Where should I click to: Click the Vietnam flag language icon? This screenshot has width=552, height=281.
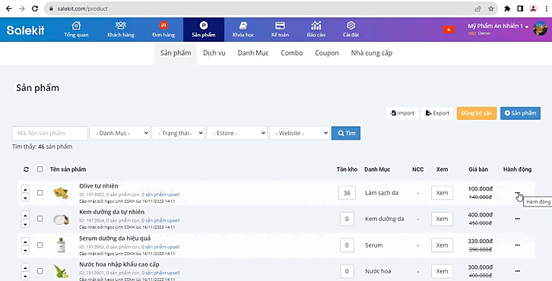pyautogui.click(x=449, y=30)
